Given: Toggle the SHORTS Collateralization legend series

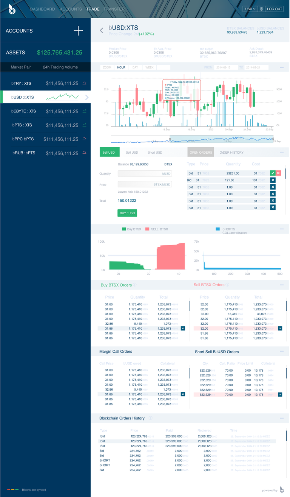Looking at the screenshot, I should [231, 231].
